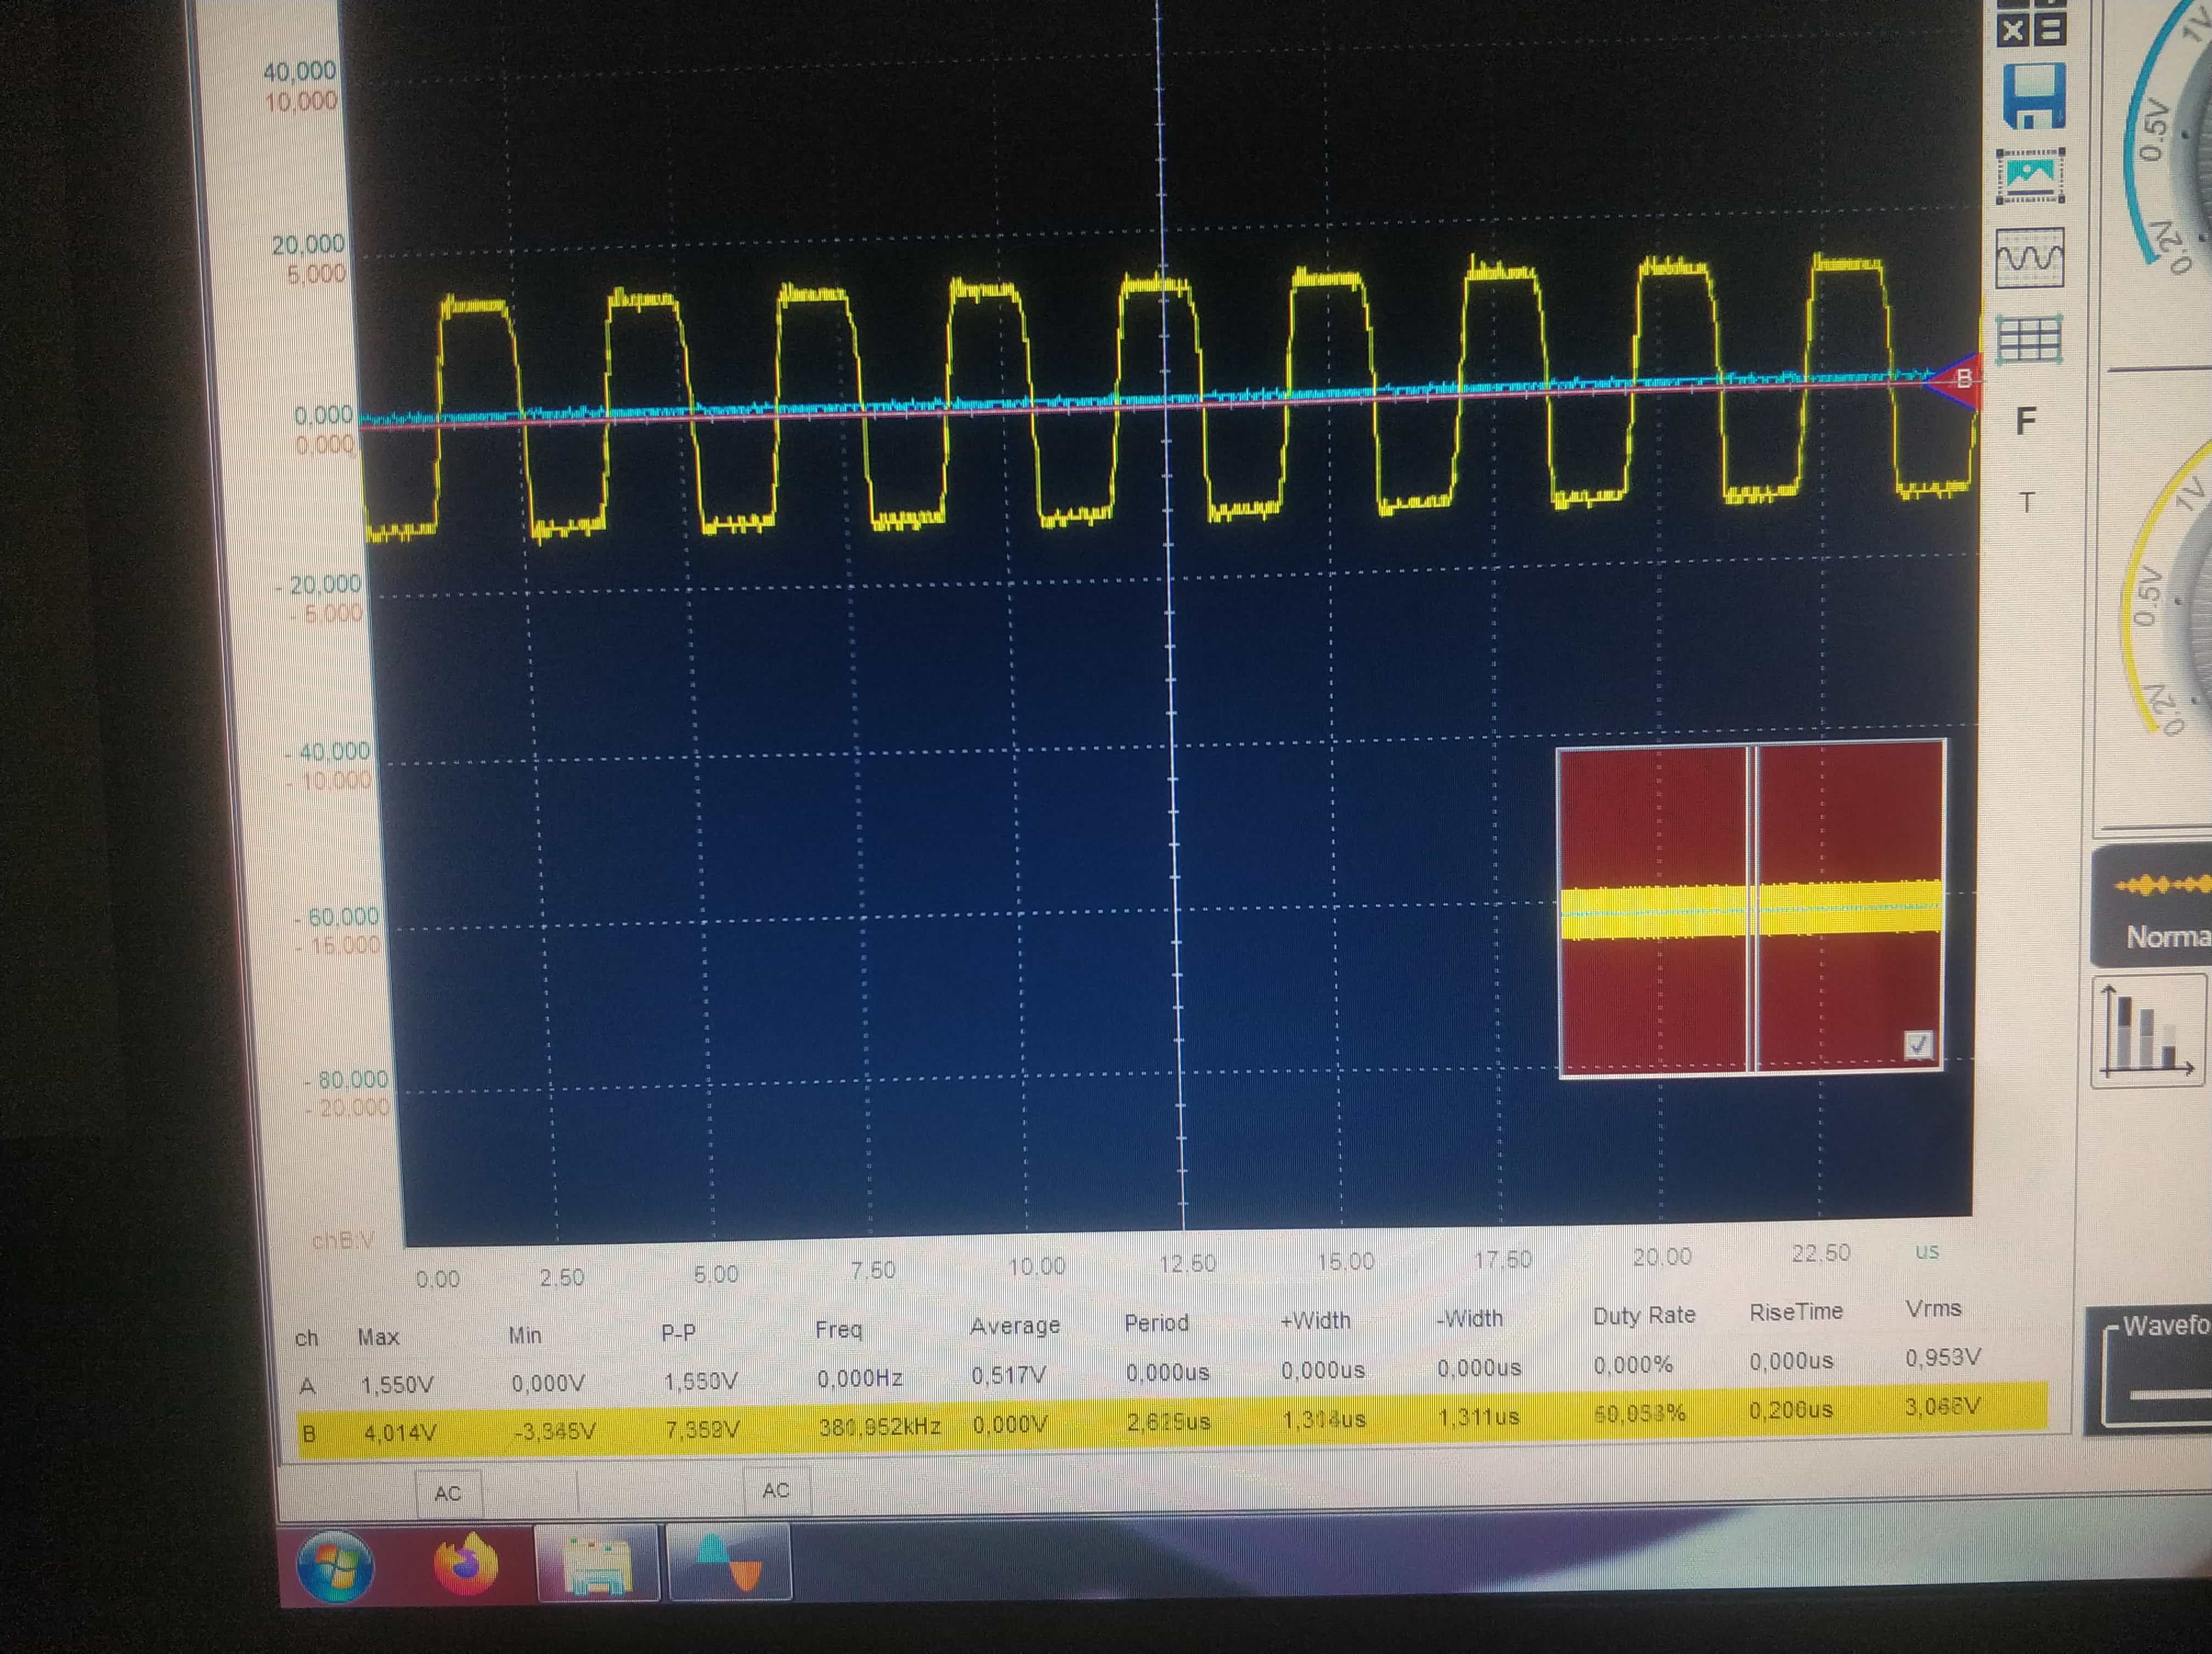Open the second AC coupling dropdown
The width and height of the screenshot is (2212, 1654).
click(776, 1490)
